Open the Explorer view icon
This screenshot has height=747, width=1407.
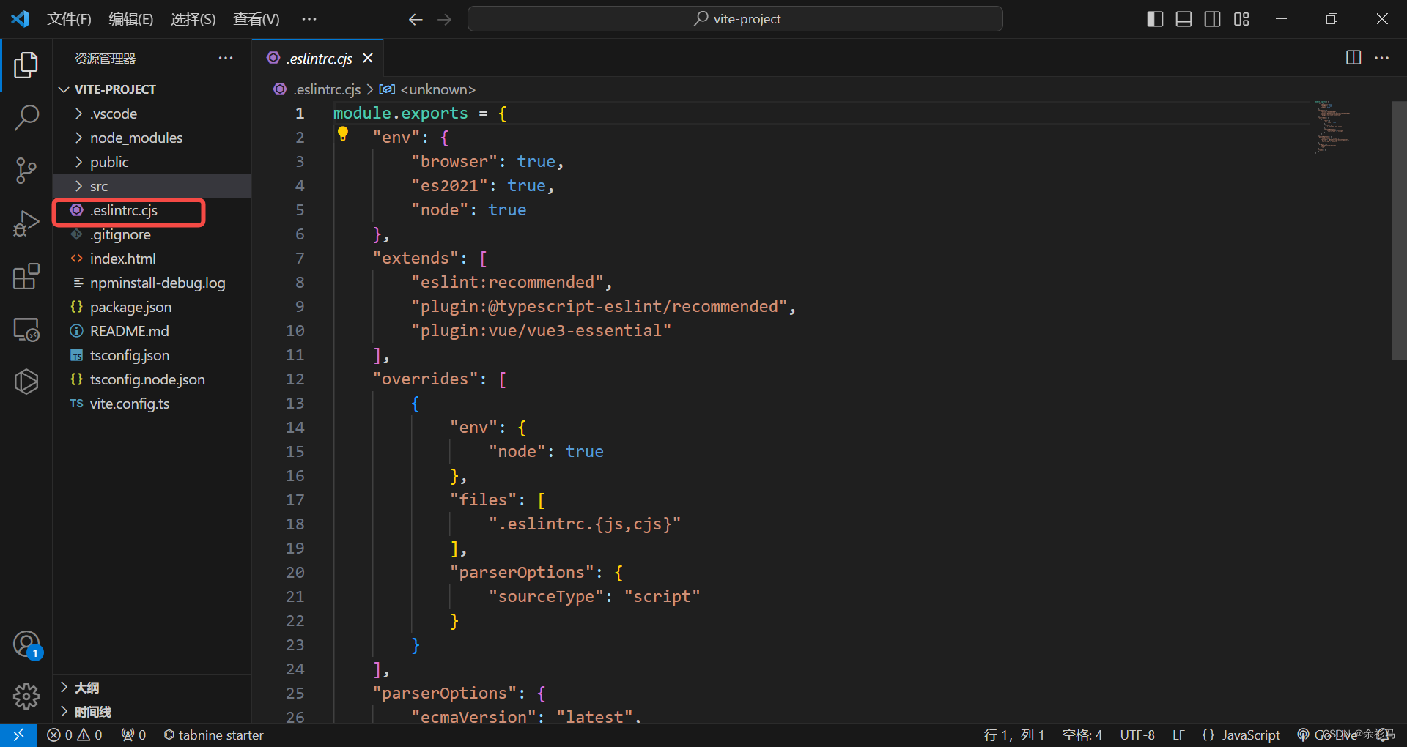tap(26, 64)
